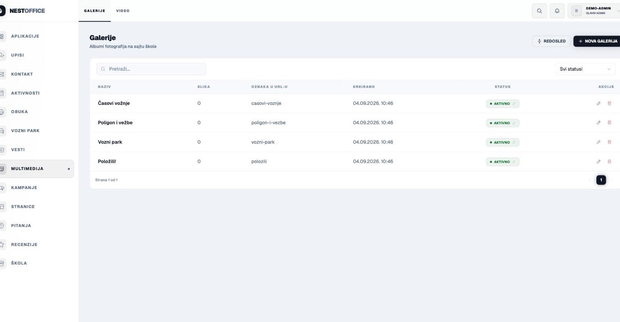
Task: Switch to the Video tab
Action: click(x=123, y=11)
